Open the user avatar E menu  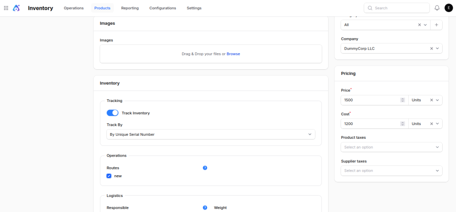[x=449, y=8]
